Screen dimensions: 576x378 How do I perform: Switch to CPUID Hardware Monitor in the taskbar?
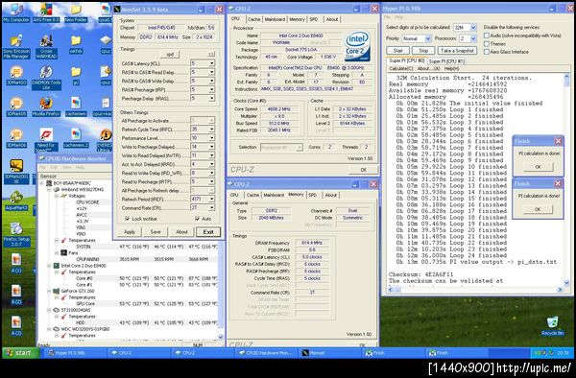point(266,353)
